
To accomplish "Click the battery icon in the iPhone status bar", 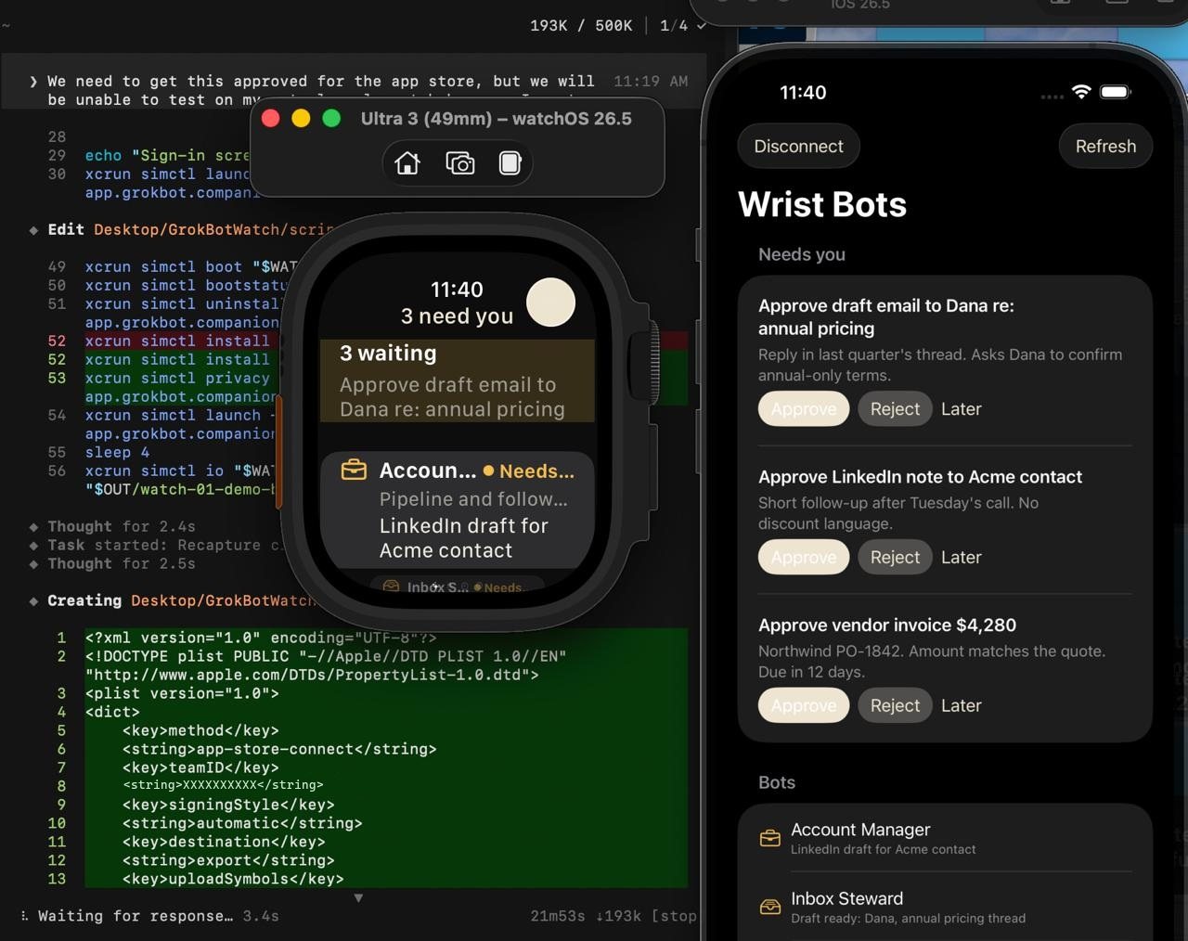I will (x=1116, y=92).
